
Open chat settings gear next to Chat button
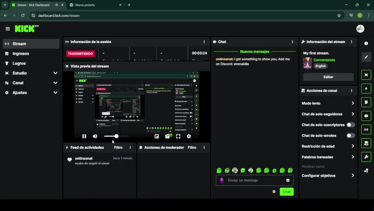[274, 192]
